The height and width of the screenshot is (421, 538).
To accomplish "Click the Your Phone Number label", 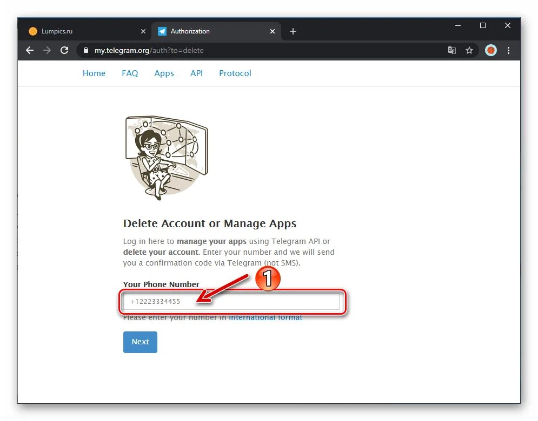I will (161, 284).
